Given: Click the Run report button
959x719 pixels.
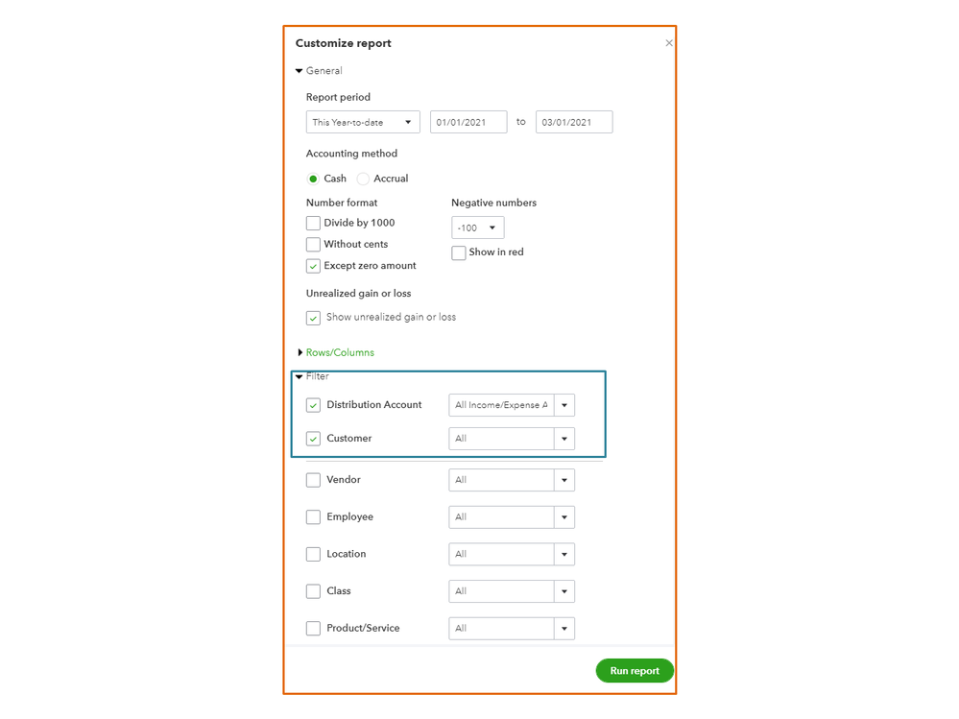Looking at the screenshot, I should 635,671.
